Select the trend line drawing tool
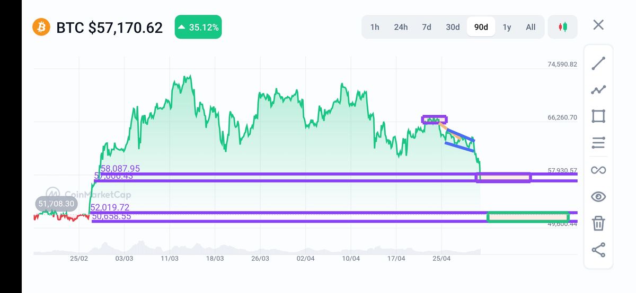The width and height of the screenshot is (636, 293). pyautogui.click(x=598, y=63)
